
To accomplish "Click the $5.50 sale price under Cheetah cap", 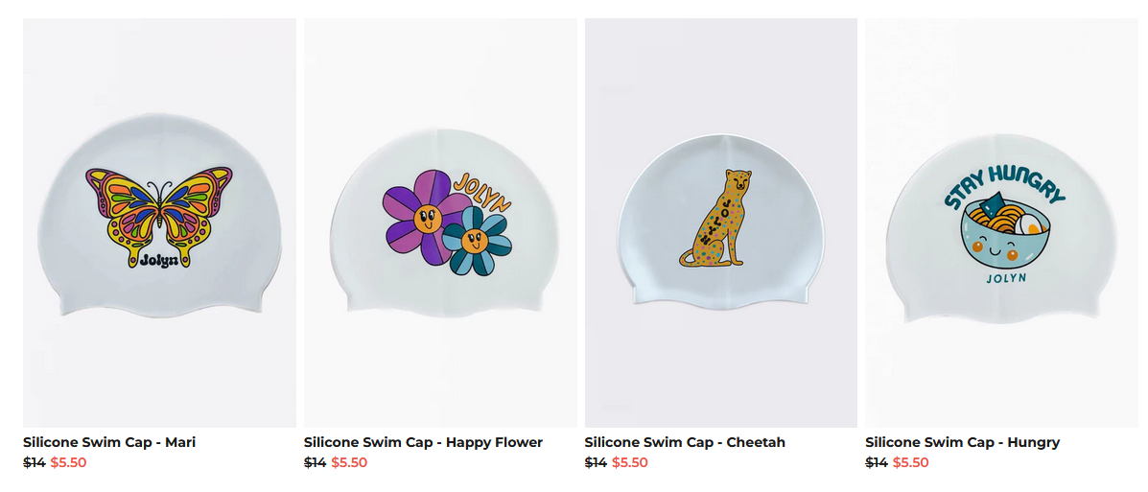I will [630, 462].
